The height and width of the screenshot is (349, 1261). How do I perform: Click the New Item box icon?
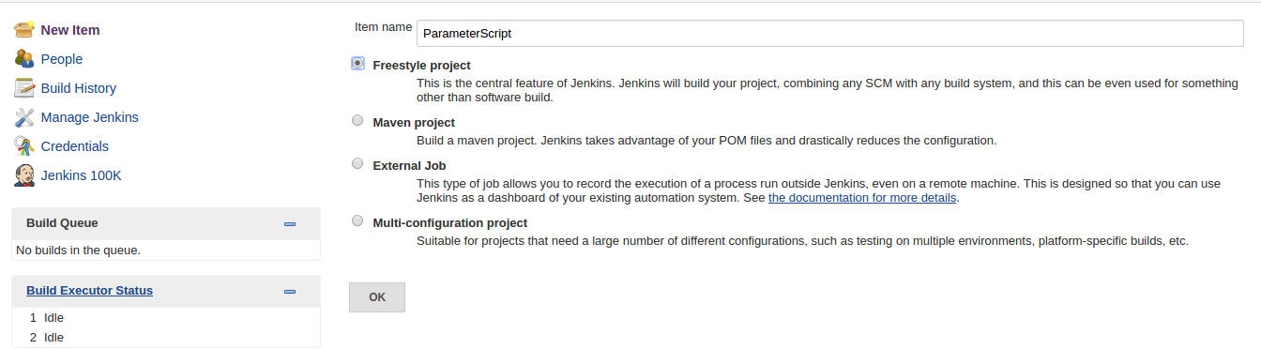click(24, 30)
